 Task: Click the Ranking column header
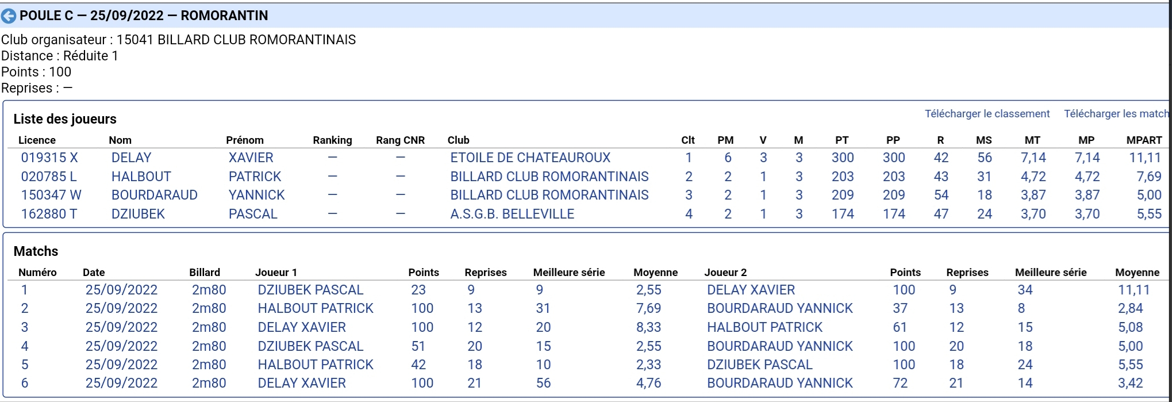point(332,140)
